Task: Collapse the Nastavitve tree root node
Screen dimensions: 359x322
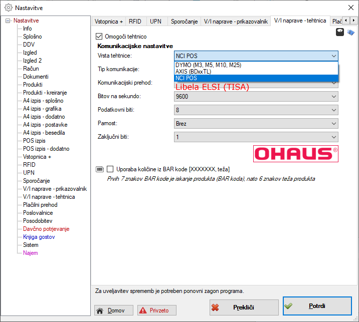Action: 8,21
